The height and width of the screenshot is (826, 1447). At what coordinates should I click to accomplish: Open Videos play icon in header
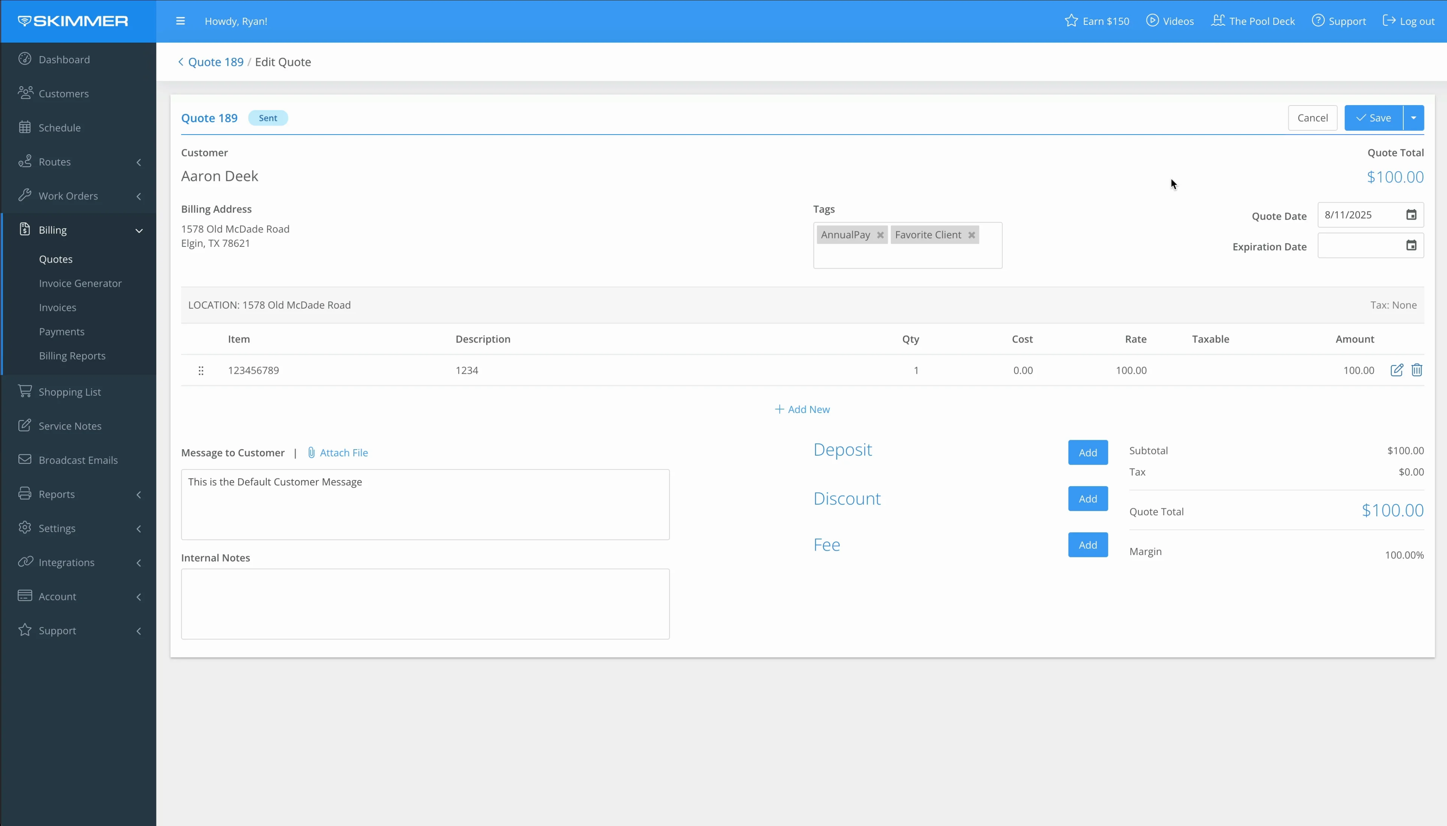click(1152, 20)
